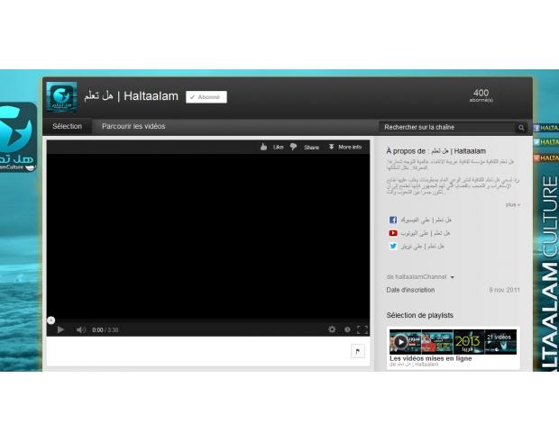Expand More info above the video
The height and width of the screenshot is (441, 559).
[344, 147]
